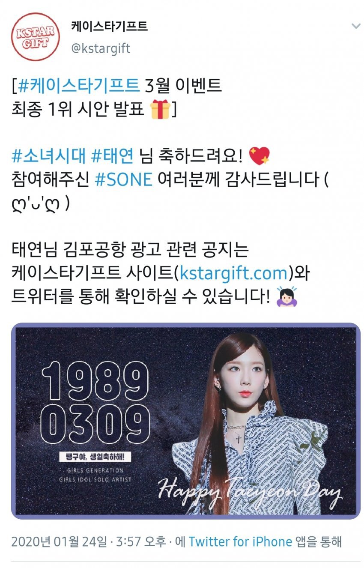Viewport: 364px width, 568px height.
Task: Visit the kstargift.com link
Action: point(233,273)
